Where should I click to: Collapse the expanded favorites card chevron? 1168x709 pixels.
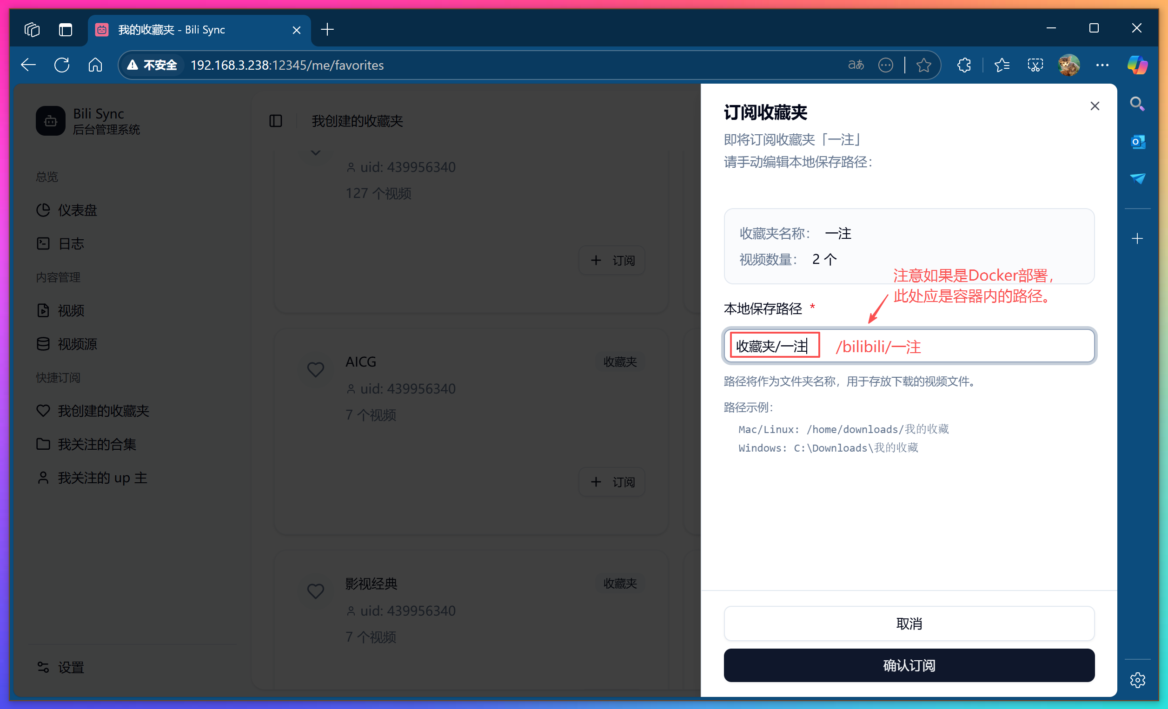316,152
